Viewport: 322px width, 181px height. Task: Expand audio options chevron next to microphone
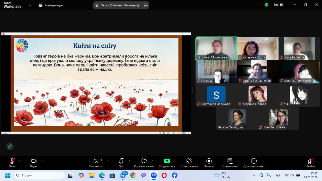point(20,161)
